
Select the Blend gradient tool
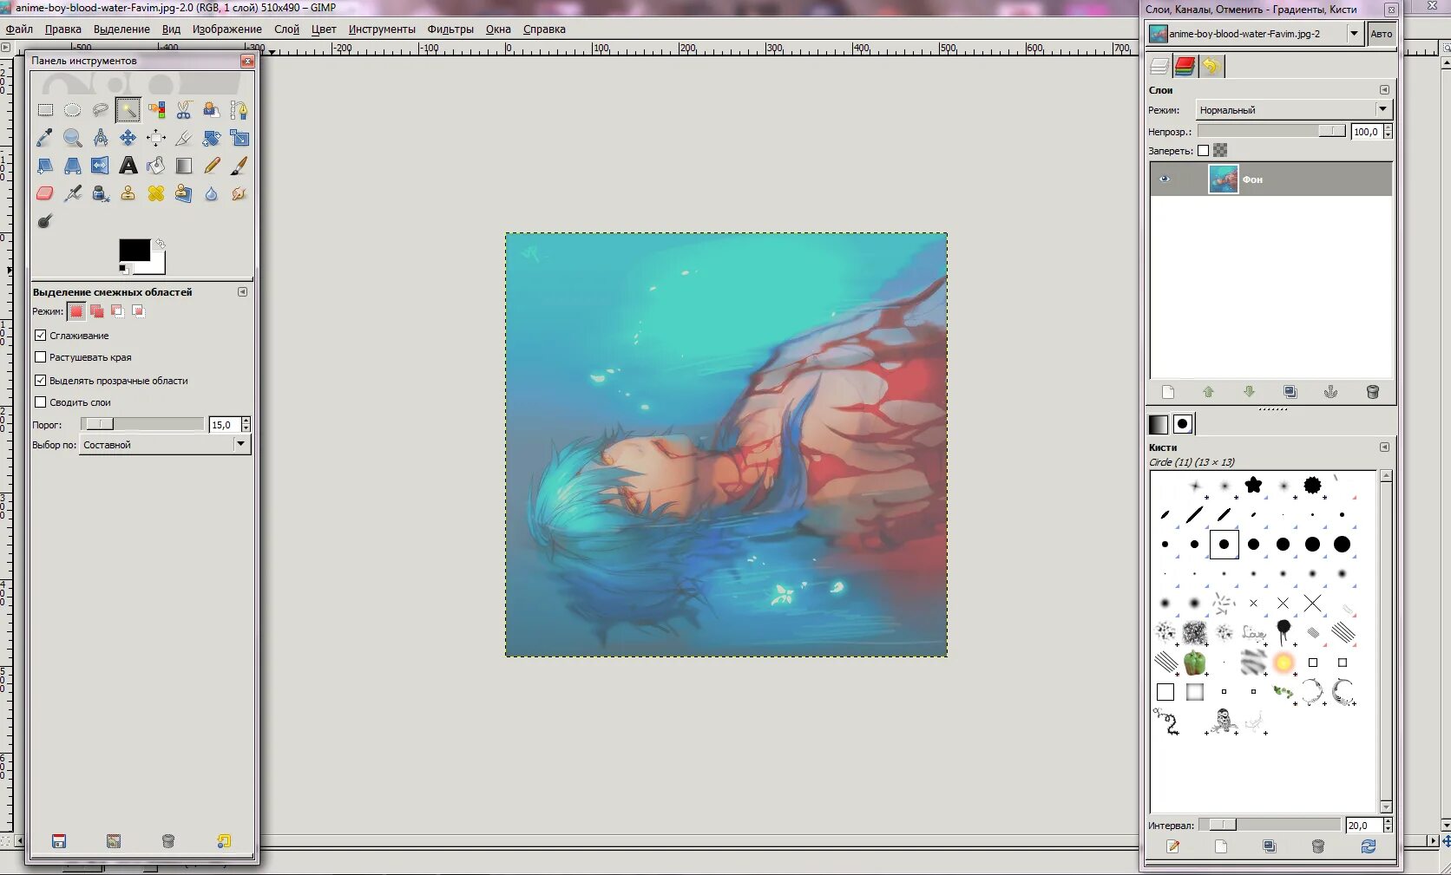coord(184,166)
